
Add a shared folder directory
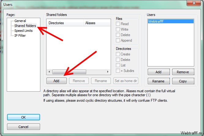click(57, 81)
